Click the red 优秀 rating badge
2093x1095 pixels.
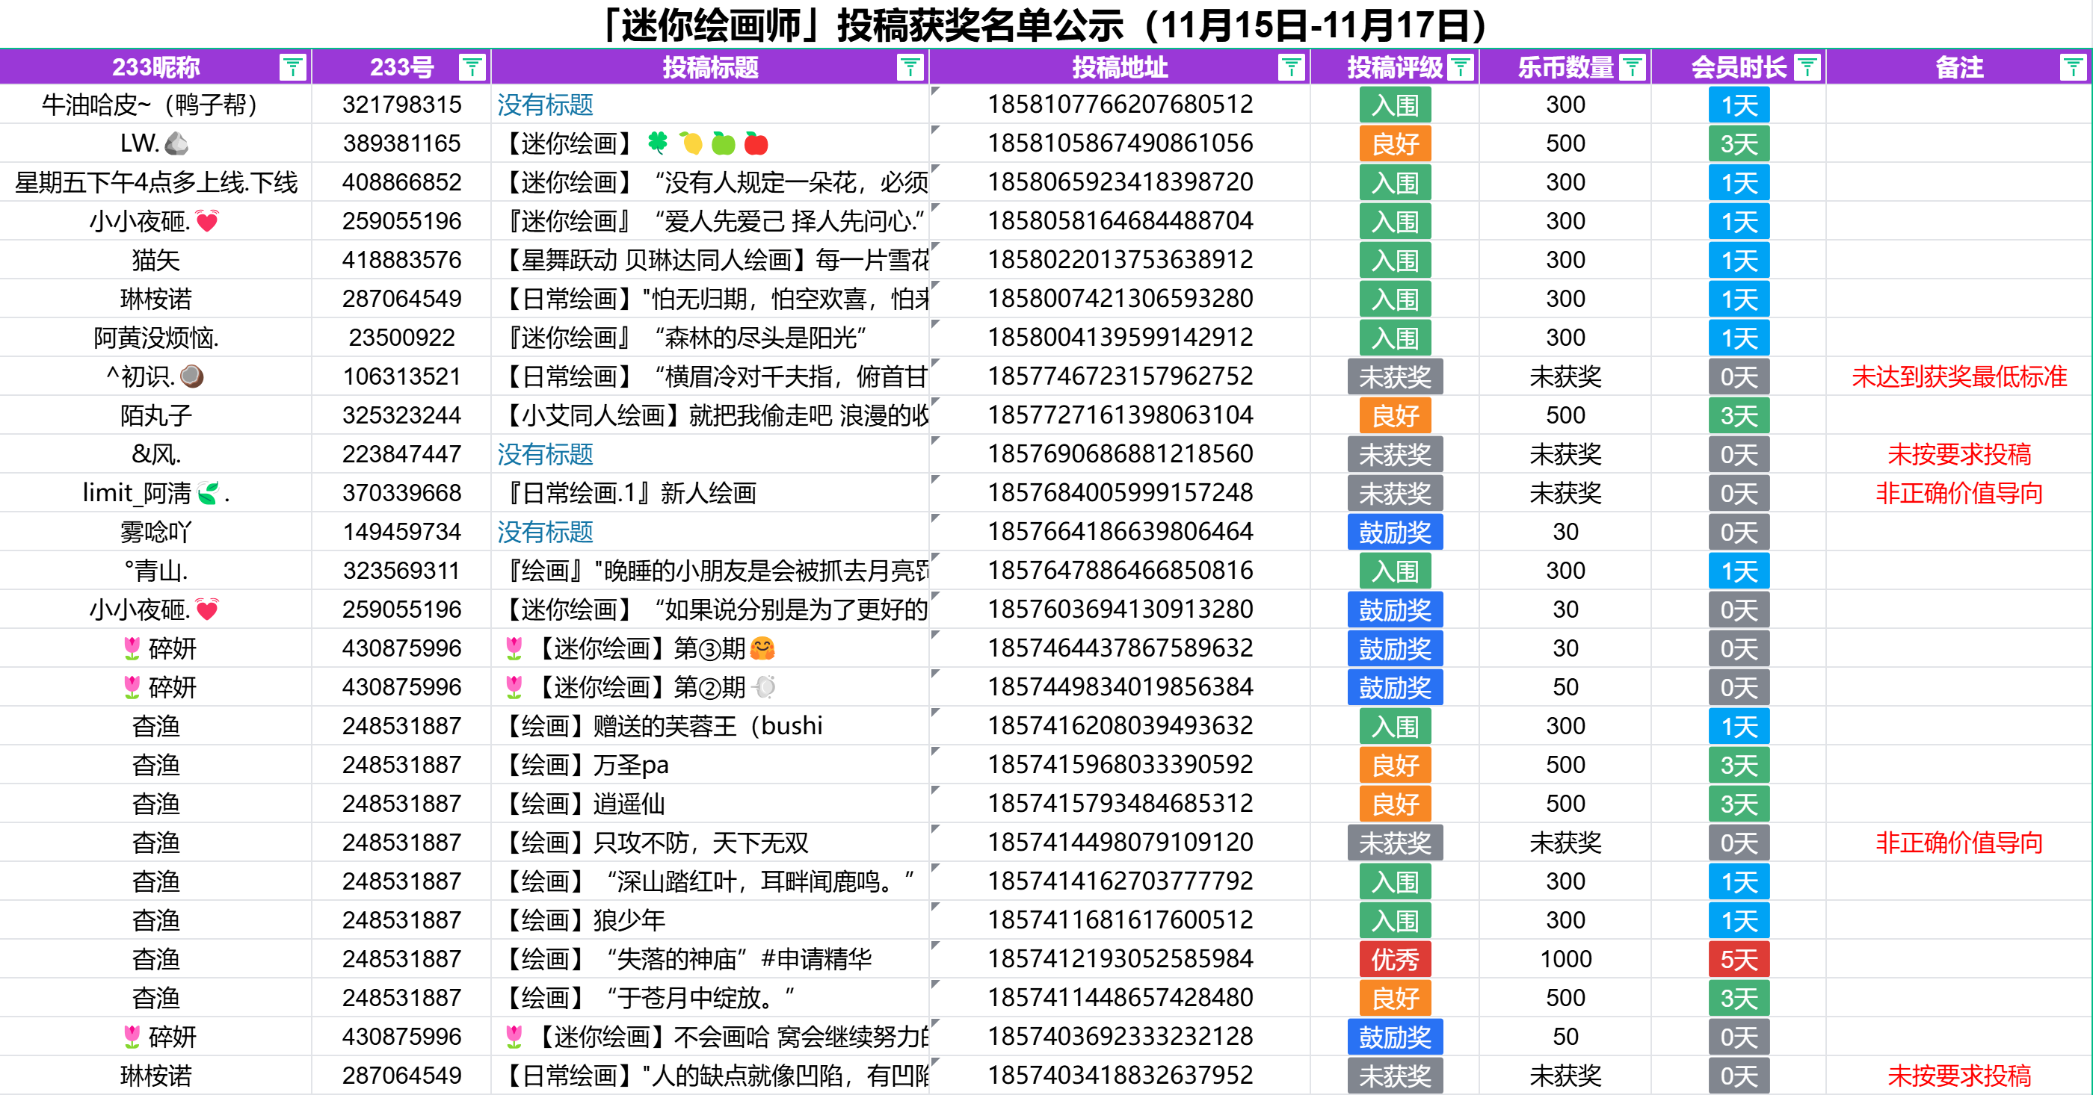(x=1394, y=960)
